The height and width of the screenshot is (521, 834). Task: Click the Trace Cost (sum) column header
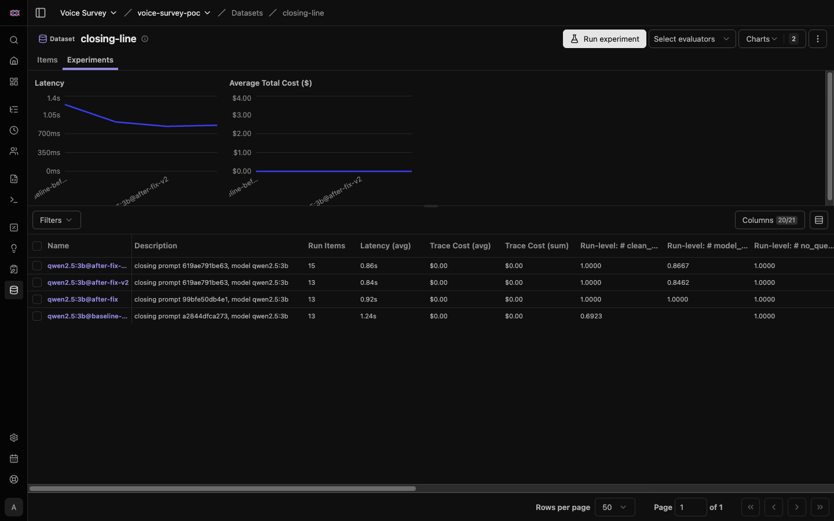pos(537,246)
